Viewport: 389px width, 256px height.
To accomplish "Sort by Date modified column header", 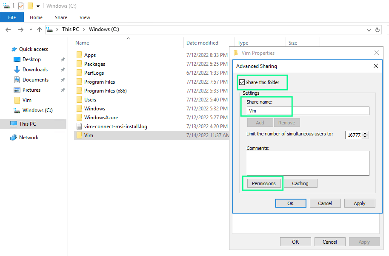I will (x=202, y=43).
